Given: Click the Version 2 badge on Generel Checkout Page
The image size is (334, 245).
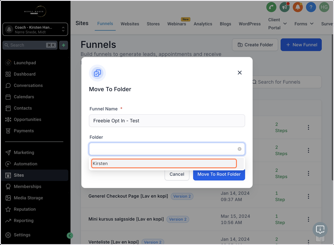Looking at the screenshot, I should (x=182, y=196).
